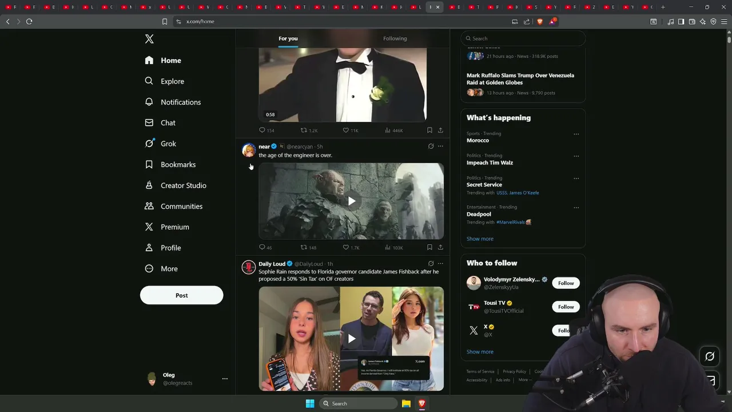Click the Brave Shields lion icon

coord(540,21)
